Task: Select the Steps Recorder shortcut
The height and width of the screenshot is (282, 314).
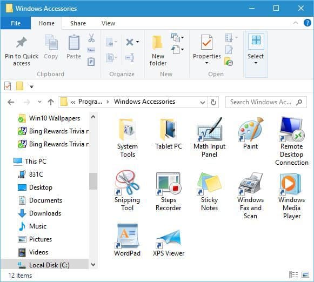Action: click(169, 191)
